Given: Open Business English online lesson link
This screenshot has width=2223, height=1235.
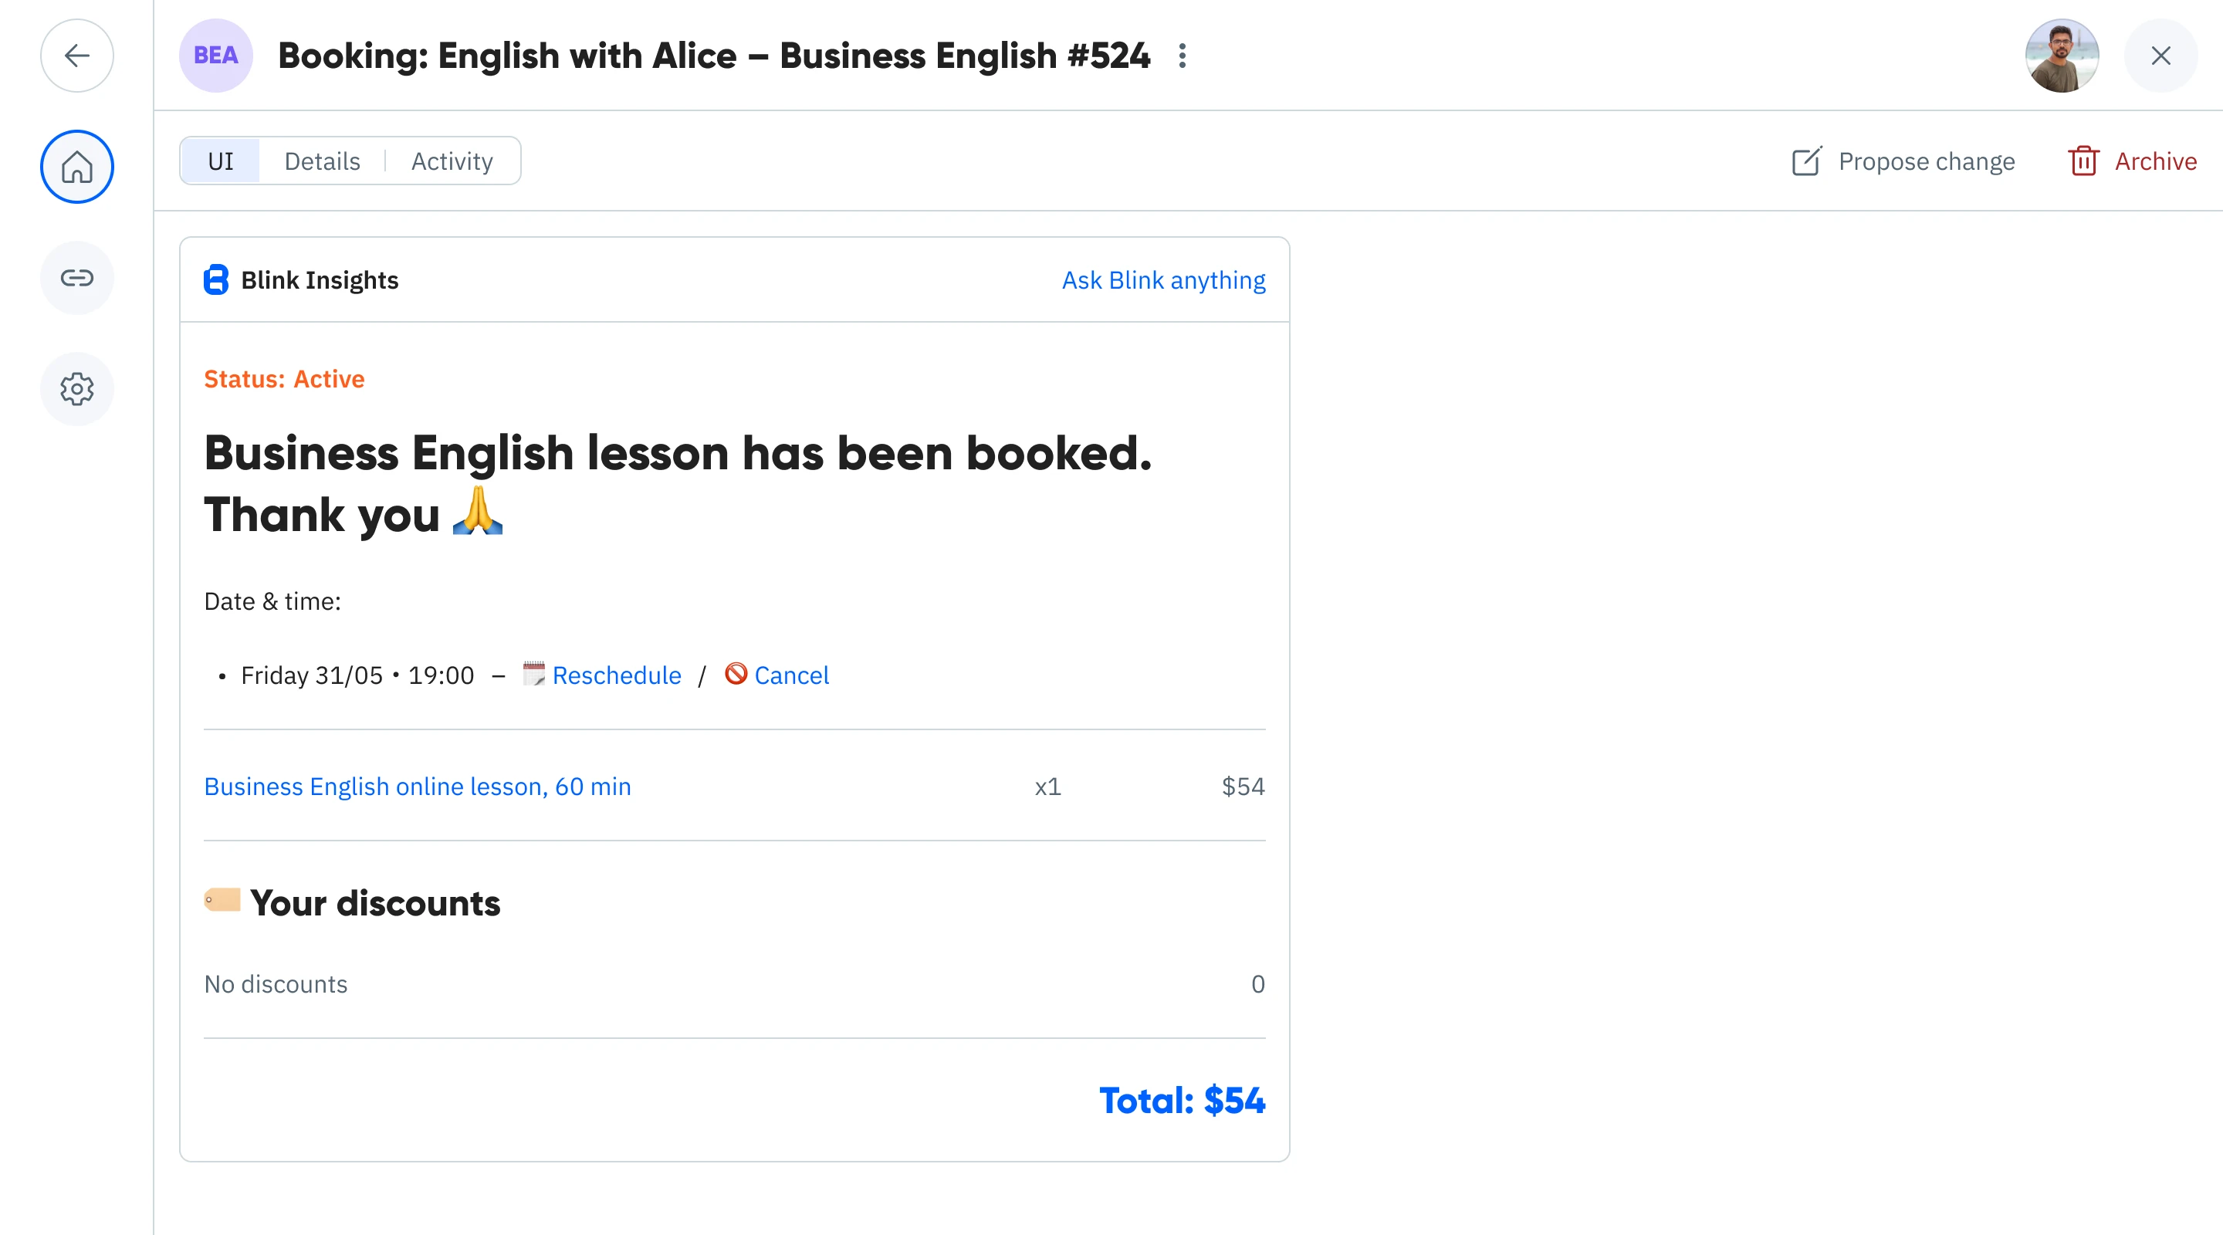Looking at the screenshot, I should pyautogui.click(x=418, y=787).
